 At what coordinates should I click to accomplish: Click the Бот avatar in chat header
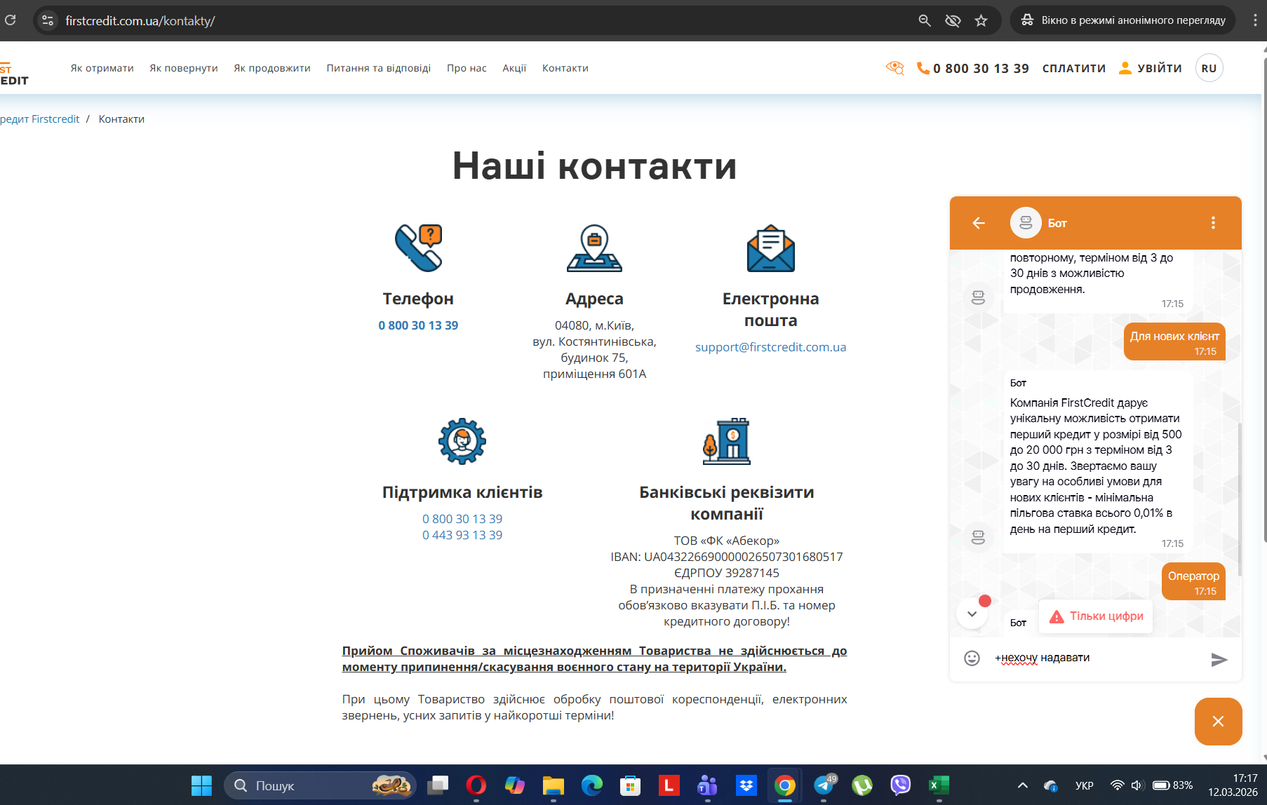coord(1026,223)
